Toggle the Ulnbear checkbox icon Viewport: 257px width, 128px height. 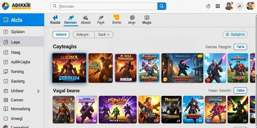pyautogui.click(x=6, y=91)
